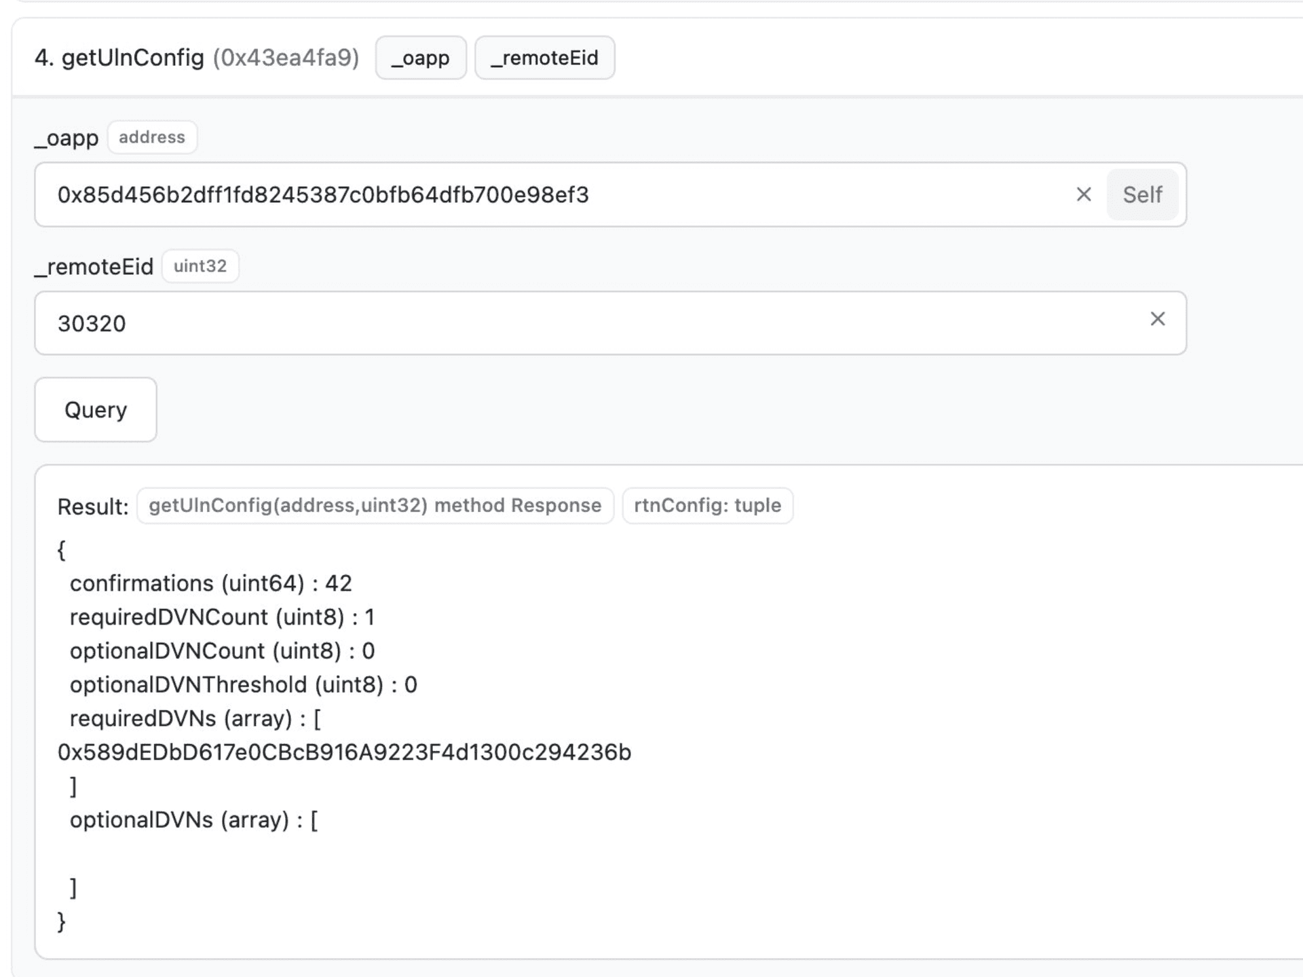Screen dimensions: 1303x977
Task: Click the Query button
Action: click(96, 409)
